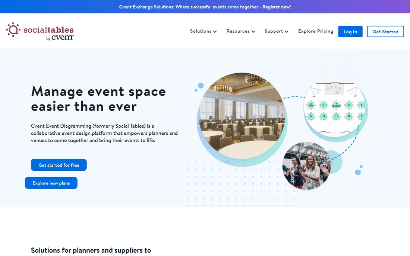Click the applauding attendees photo
Image resolution: width=410 pixels, height=256 pixels.
point(306,166)
